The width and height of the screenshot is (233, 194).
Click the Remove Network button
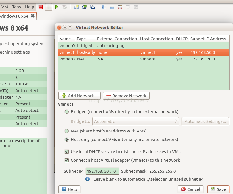(x=126, y=96)
